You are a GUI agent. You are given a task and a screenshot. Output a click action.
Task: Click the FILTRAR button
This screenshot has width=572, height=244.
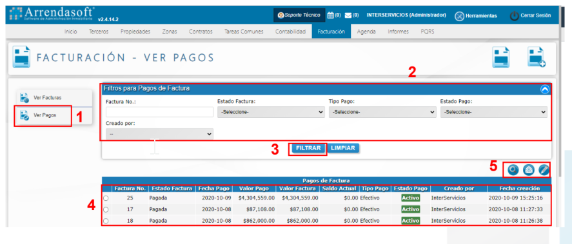(308, 148)
